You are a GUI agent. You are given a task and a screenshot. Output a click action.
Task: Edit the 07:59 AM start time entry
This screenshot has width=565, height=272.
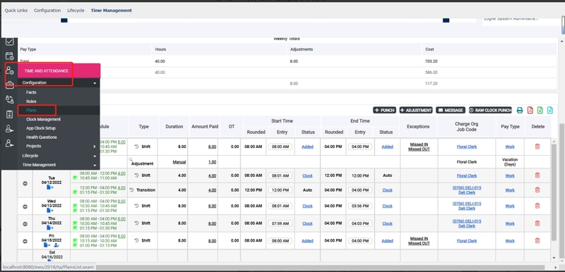point(280,223)
